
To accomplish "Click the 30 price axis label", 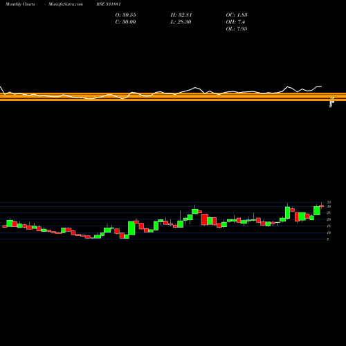I will click(x=329, y=206).
